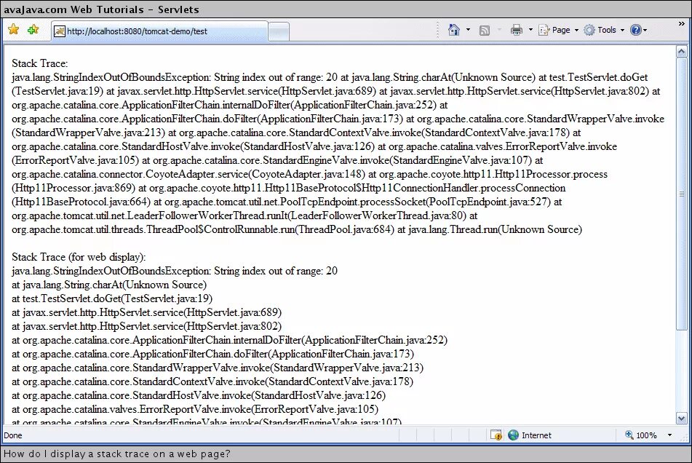This screenshot has height=463, width=692.
Task: Show more toolbar items chevron
Action: [x=681, y=23]
